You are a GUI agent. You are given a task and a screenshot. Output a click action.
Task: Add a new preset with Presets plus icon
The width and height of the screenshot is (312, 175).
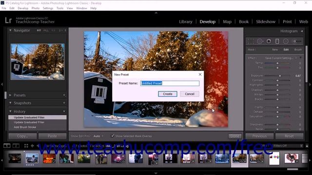(64, 95)
